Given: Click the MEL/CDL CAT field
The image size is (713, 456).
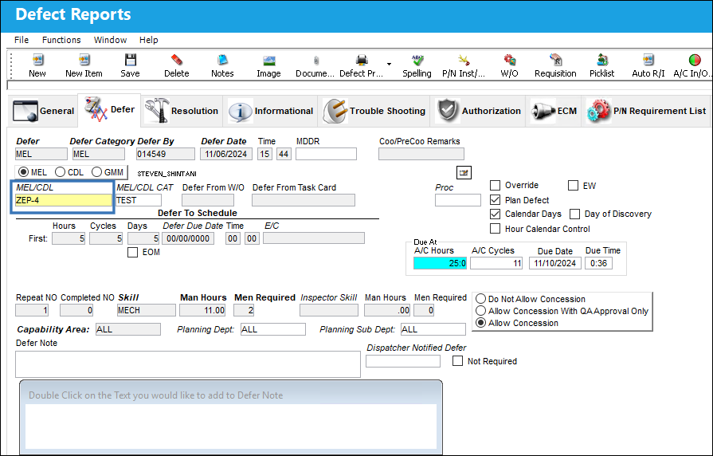Looking at the screenshot, I should click(139, 200).
